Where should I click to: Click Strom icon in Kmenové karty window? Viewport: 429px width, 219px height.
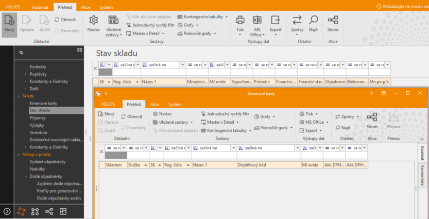tap(372, 117)
